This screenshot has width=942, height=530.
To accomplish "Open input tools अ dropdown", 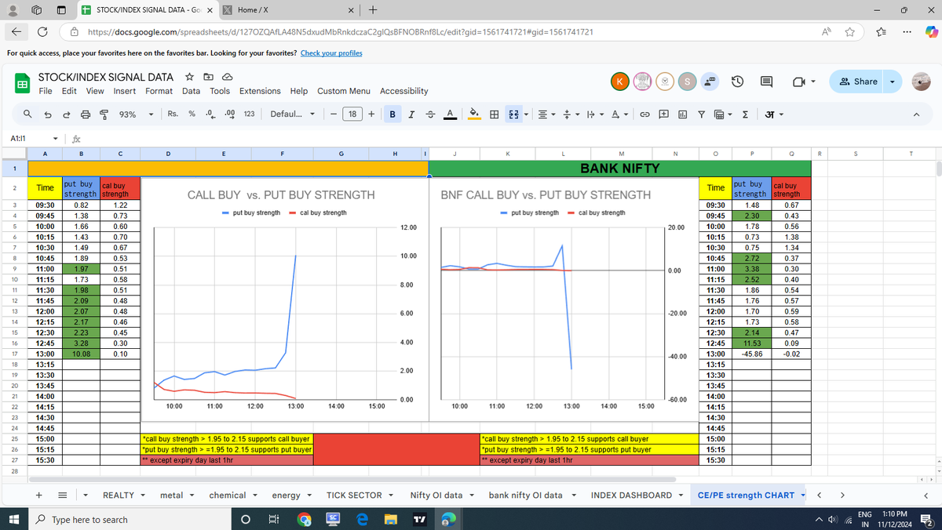I will coord(772,114).
